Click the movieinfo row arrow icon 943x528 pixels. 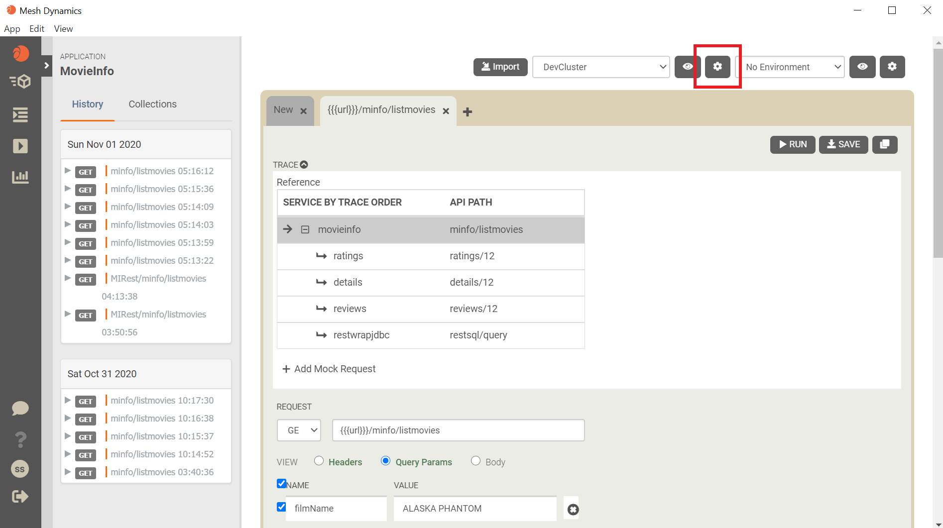[x=288, y=229]
